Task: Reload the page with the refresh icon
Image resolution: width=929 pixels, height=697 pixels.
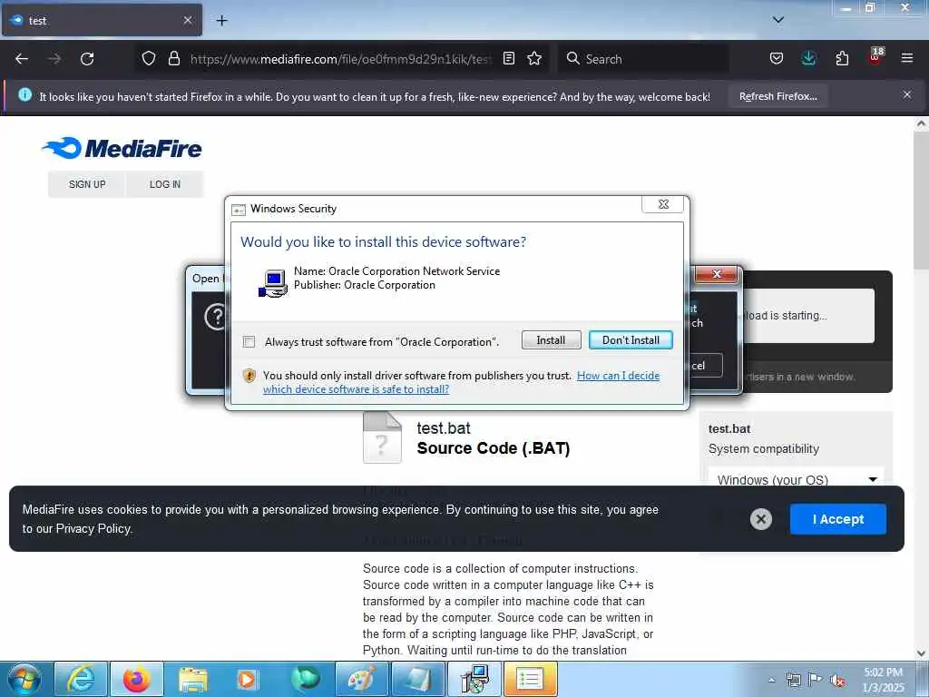Action: [87, 59]
